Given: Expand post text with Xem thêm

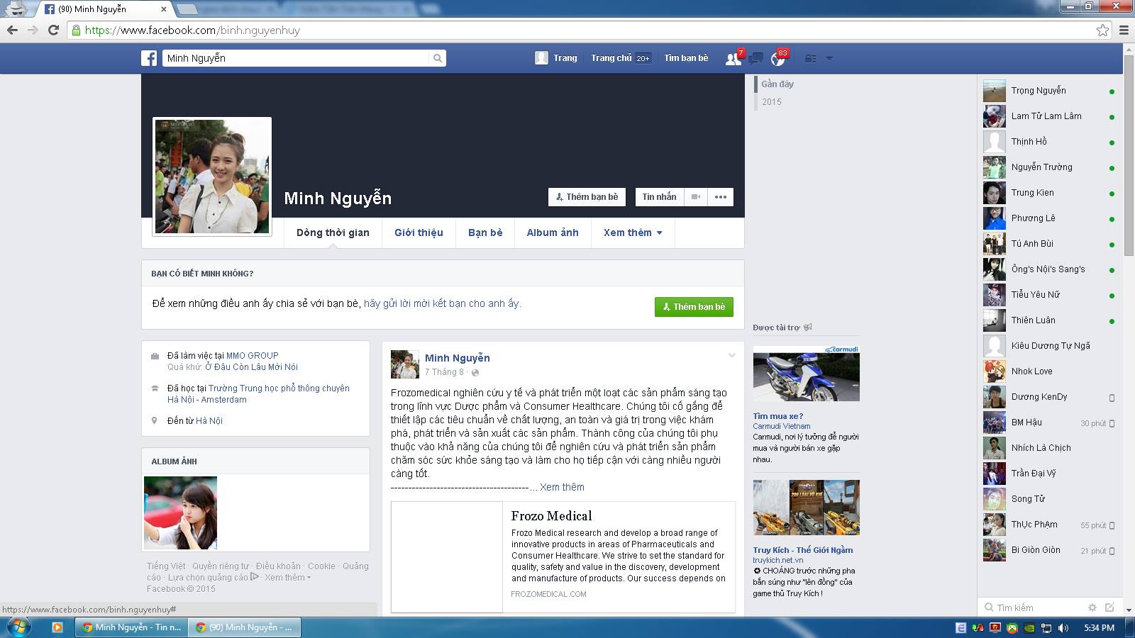Looking at the screenshot, I should (x=562, y=487).
